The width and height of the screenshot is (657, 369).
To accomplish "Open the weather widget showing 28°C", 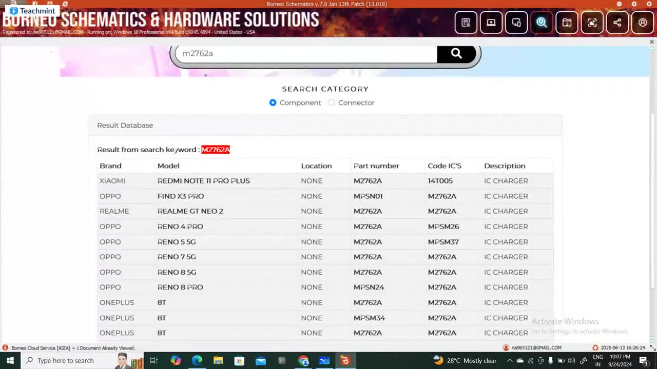I will [x=465, y=361].
